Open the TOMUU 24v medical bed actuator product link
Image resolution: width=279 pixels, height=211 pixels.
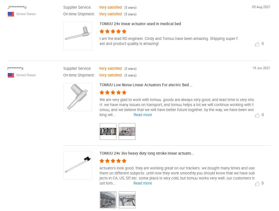(140, 24)
